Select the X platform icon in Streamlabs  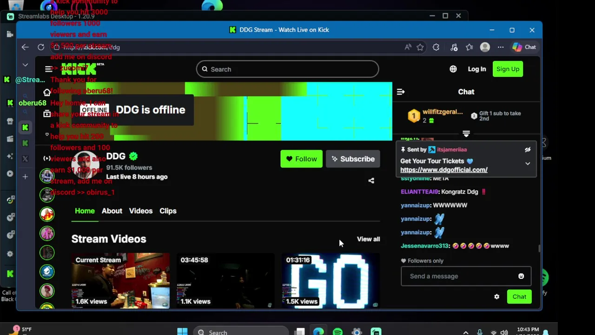25,159
